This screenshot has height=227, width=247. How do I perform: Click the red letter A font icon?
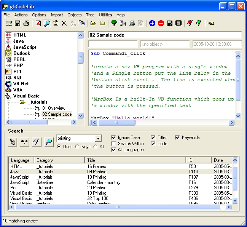pos(38,24)
